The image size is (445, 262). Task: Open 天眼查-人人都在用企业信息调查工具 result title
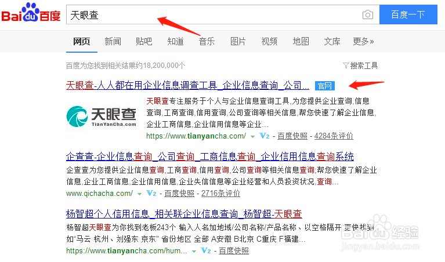click(187, 85)
